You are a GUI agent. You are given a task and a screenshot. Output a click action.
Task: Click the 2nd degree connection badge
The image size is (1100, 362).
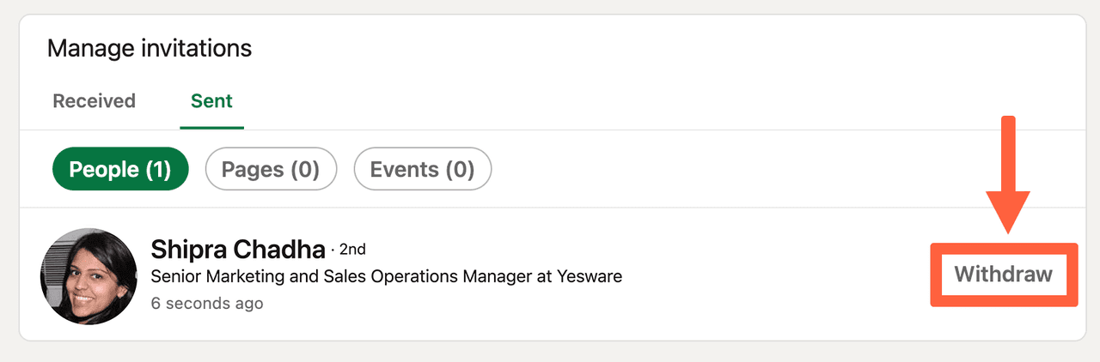pos(352,250)
